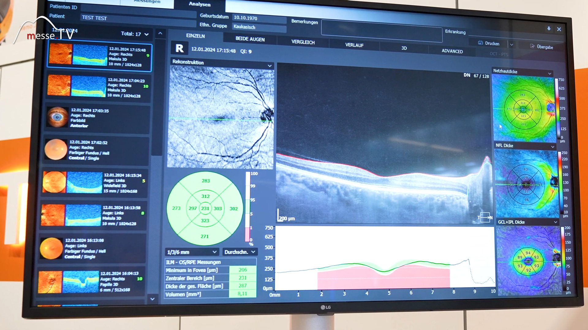Click the Zentraler Bereich value 231
Image resolution: width=588 pixels, height=330 pixels.
coord(243,278)
